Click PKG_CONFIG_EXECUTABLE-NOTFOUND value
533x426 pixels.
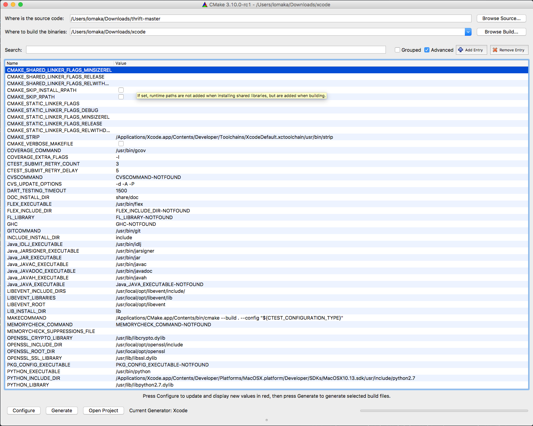[162, 365]
